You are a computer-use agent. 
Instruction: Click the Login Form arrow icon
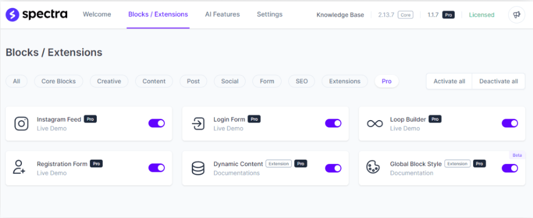tap(198, 123)
